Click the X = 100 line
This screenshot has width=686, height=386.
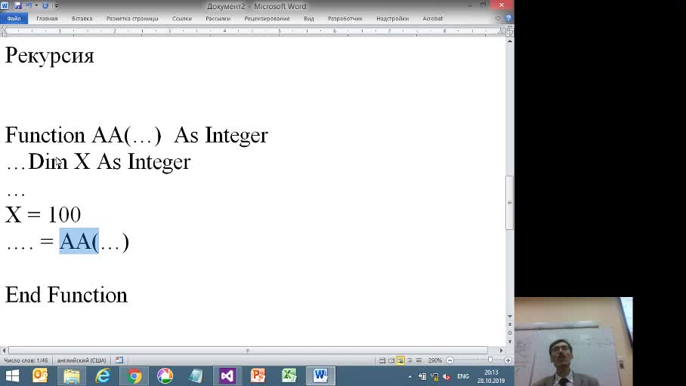[x=43, y=214]
